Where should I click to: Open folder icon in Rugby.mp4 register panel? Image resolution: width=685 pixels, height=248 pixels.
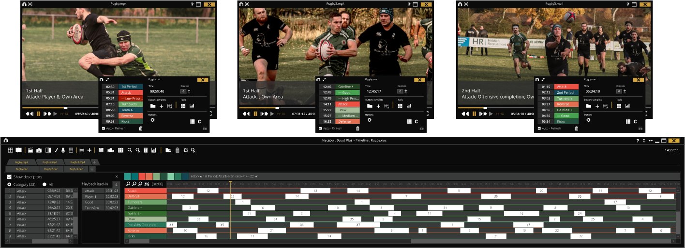coord(153,106)
